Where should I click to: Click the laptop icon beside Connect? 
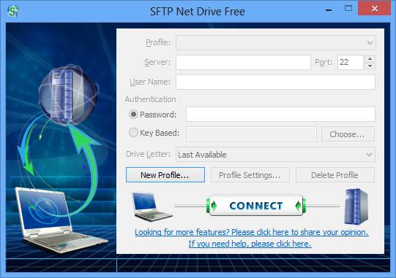152,206
